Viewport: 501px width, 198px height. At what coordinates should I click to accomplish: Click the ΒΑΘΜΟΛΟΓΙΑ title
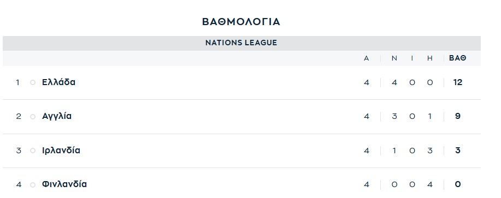point(241,22)
